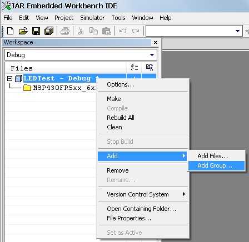This screenshot has width=249, height=242.
Task: Click the Paste clipboard icon
Action: tap(107, 31)
